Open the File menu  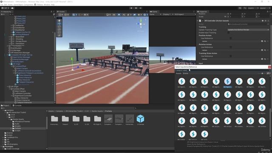(x=2, y=5)
